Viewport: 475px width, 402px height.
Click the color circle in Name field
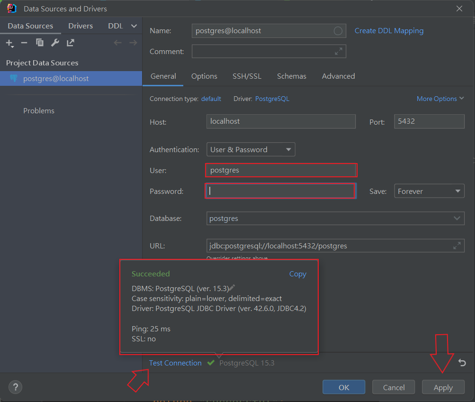(338, 31)
